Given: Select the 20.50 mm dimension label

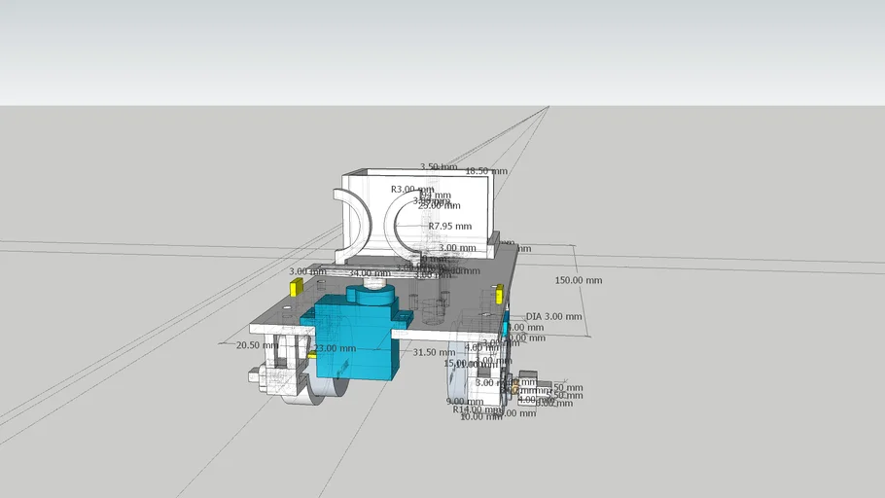Looking at the screenshot, I should pos(258,345).
